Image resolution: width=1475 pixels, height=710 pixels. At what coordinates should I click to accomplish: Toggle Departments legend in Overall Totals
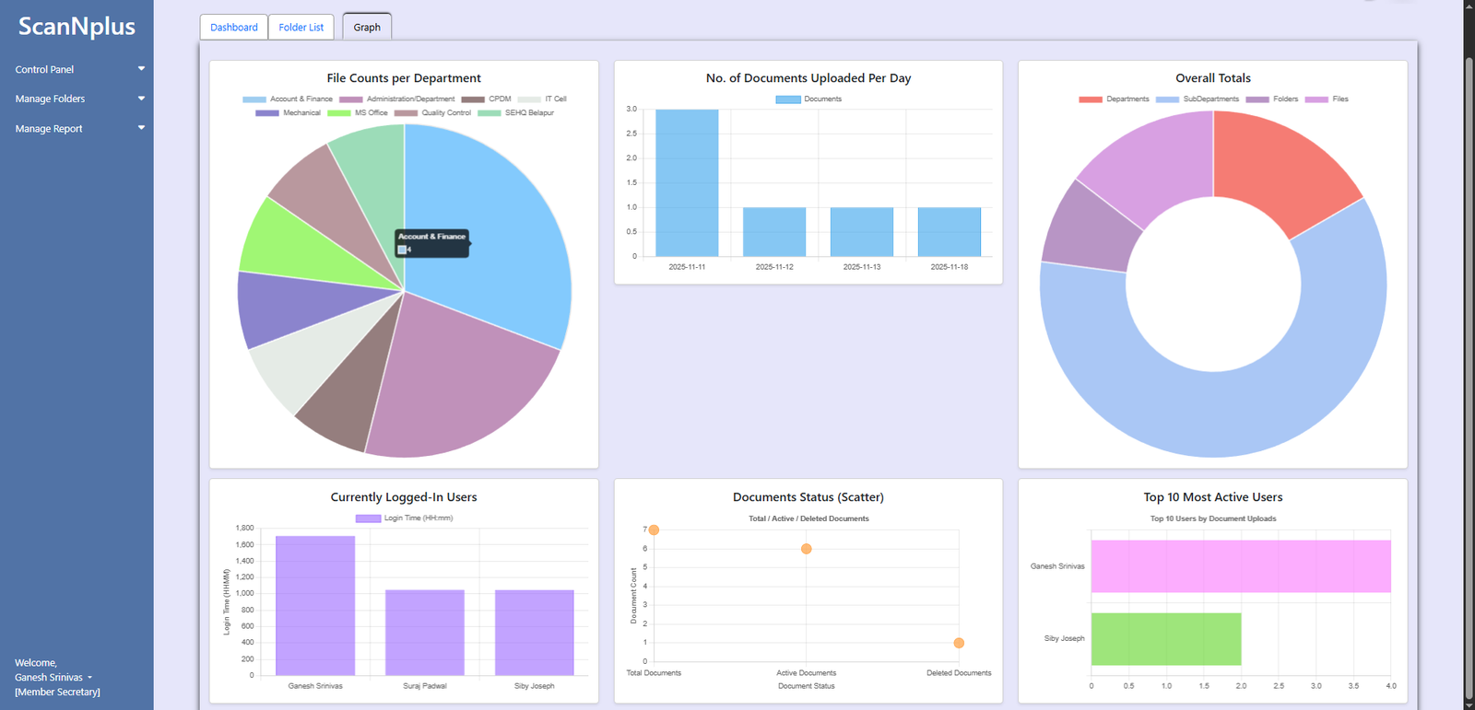(1114, 99)
